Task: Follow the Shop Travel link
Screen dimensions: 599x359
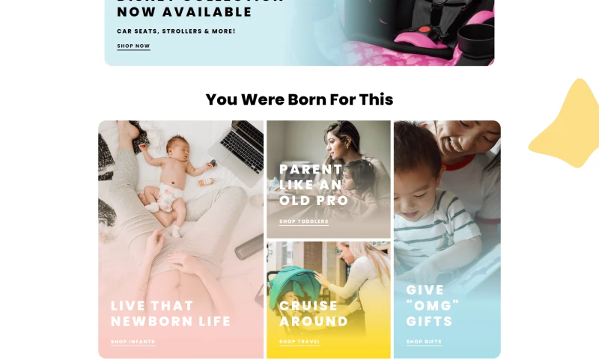Action: [x=299, y=342]
